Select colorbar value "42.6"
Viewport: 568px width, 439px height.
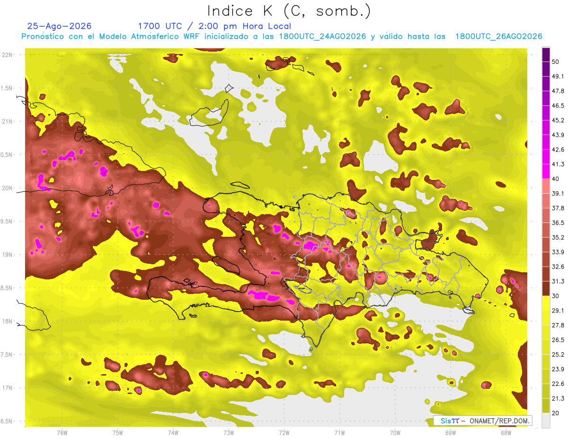[x=559, y=150]
